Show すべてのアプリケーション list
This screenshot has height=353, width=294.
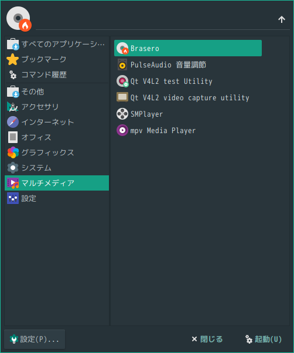(57, 44)
